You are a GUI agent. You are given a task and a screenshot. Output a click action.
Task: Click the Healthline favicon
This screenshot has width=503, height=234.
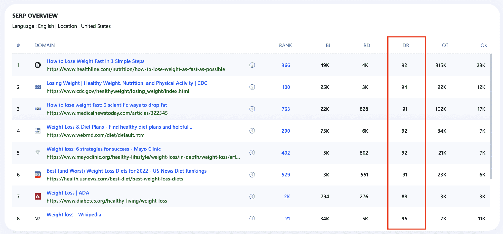coord(38,65)
